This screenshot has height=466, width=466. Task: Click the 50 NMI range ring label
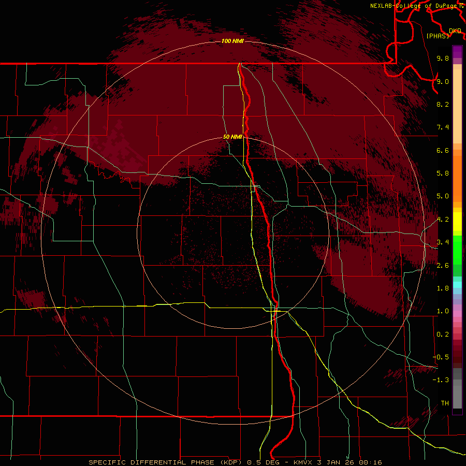232,137
